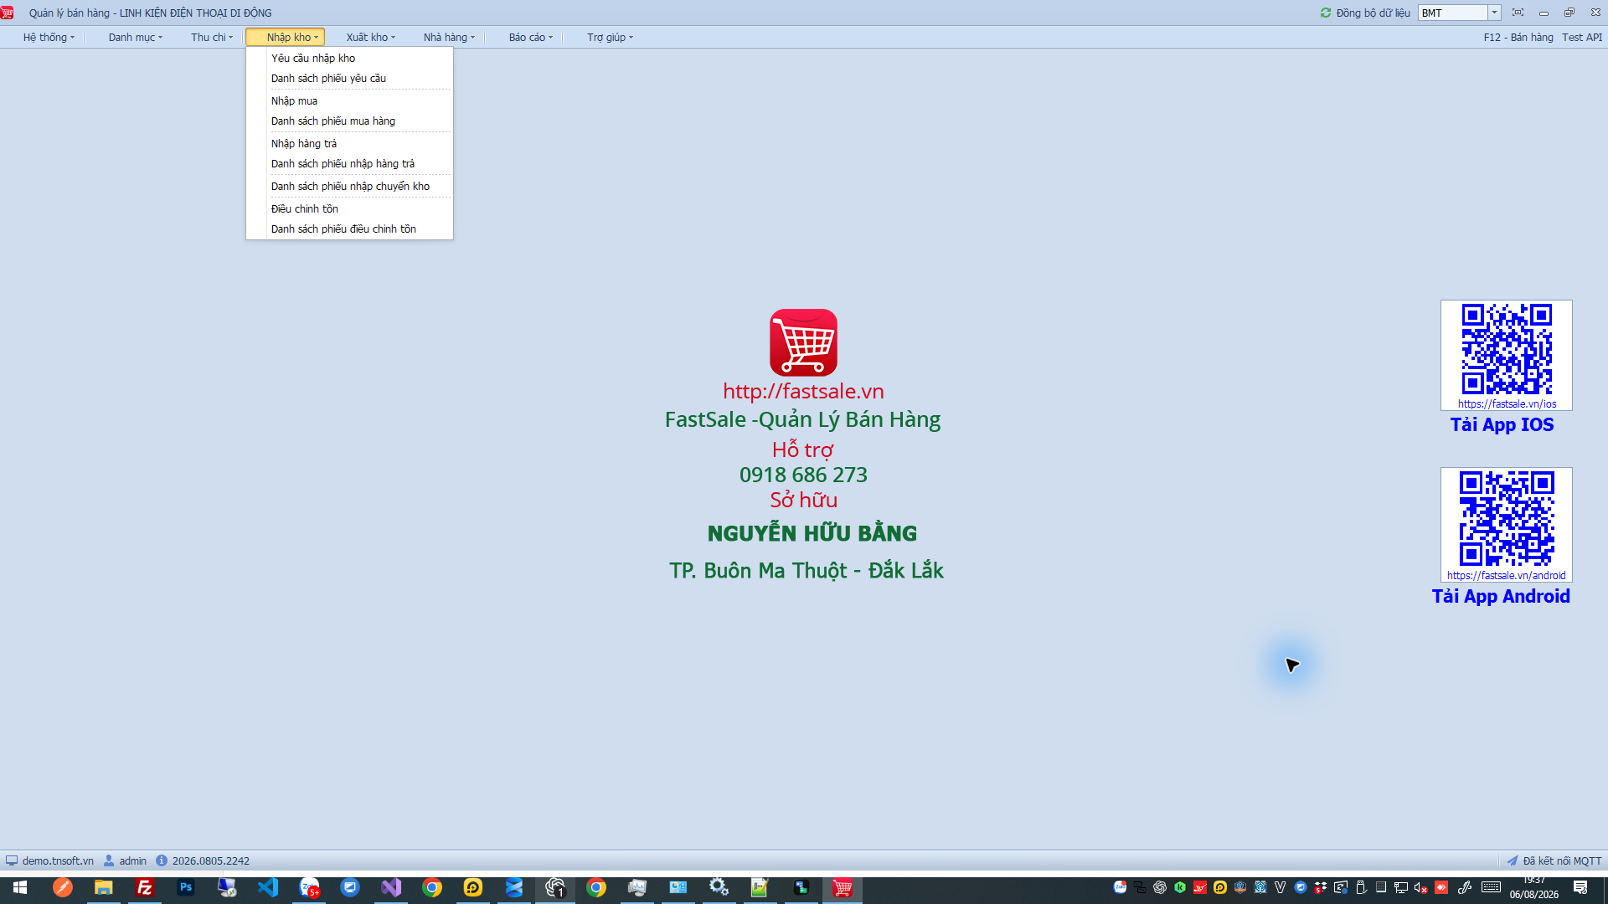Open the gears settings app in taskbar

[x=719, y=887]
